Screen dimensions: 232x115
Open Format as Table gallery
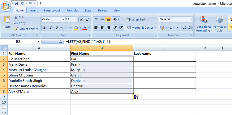point(220,24)
